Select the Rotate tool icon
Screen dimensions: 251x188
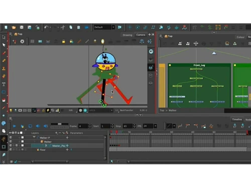(138, 27)
